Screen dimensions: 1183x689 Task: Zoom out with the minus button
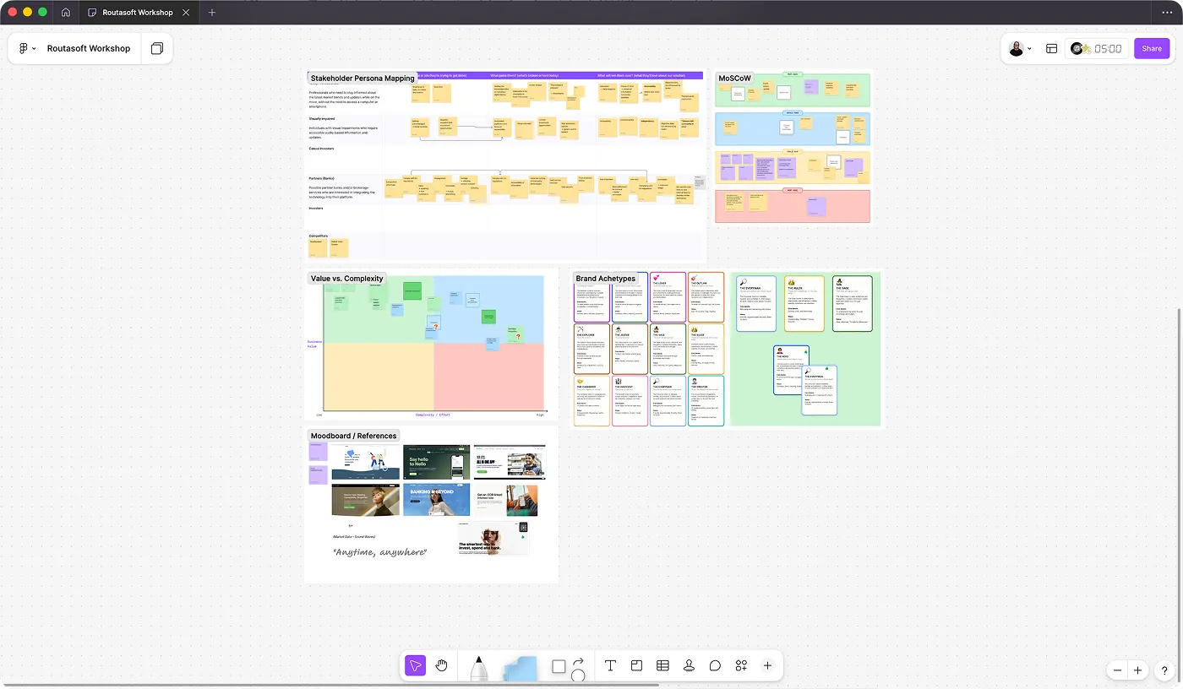[1118, 670]
